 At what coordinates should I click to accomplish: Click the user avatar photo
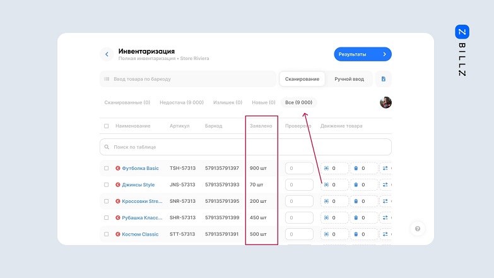385,102
